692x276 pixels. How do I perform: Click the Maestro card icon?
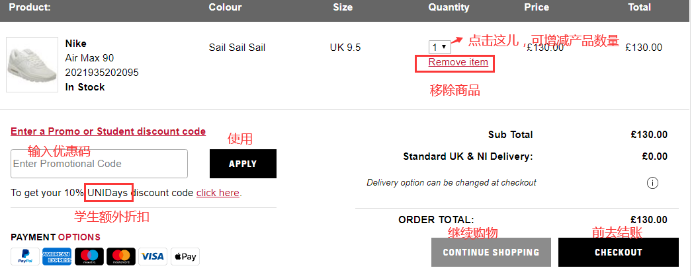(x=89, y=257)
